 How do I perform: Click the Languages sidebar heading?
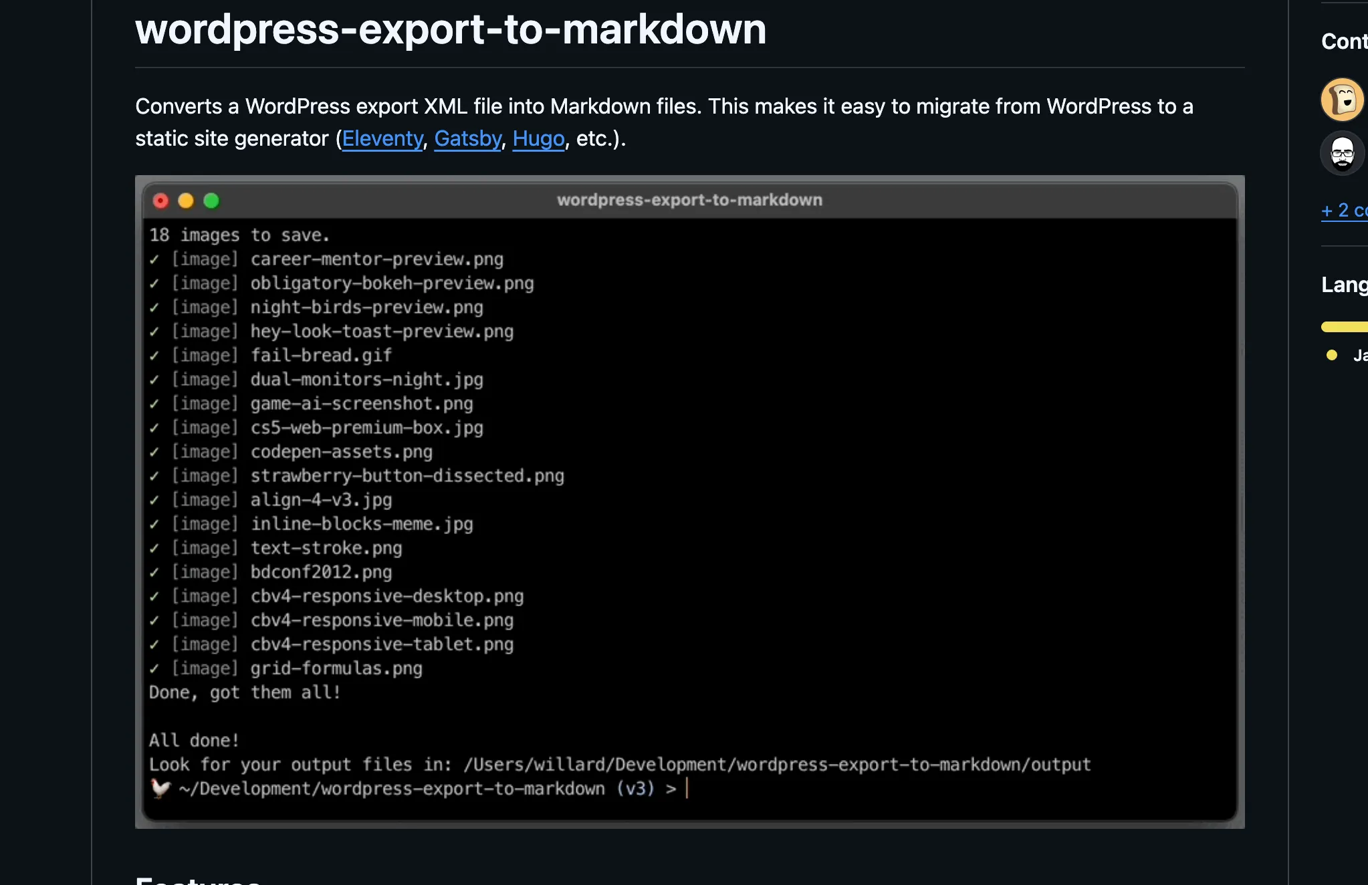tap(1345, 285)
